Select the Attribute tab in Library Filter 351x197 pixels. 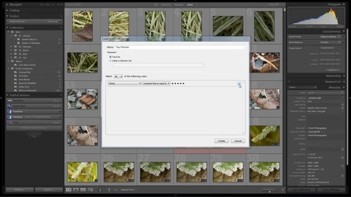pyautogui.click(x=166, y=5)
